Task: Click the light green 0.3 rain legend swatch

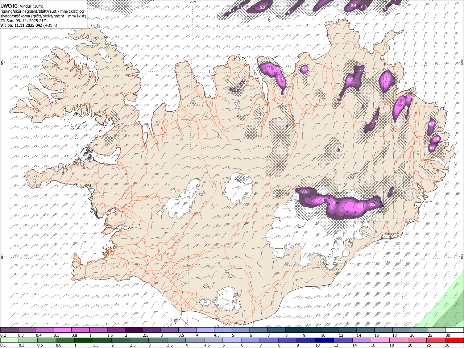Action: coord(28,340)
